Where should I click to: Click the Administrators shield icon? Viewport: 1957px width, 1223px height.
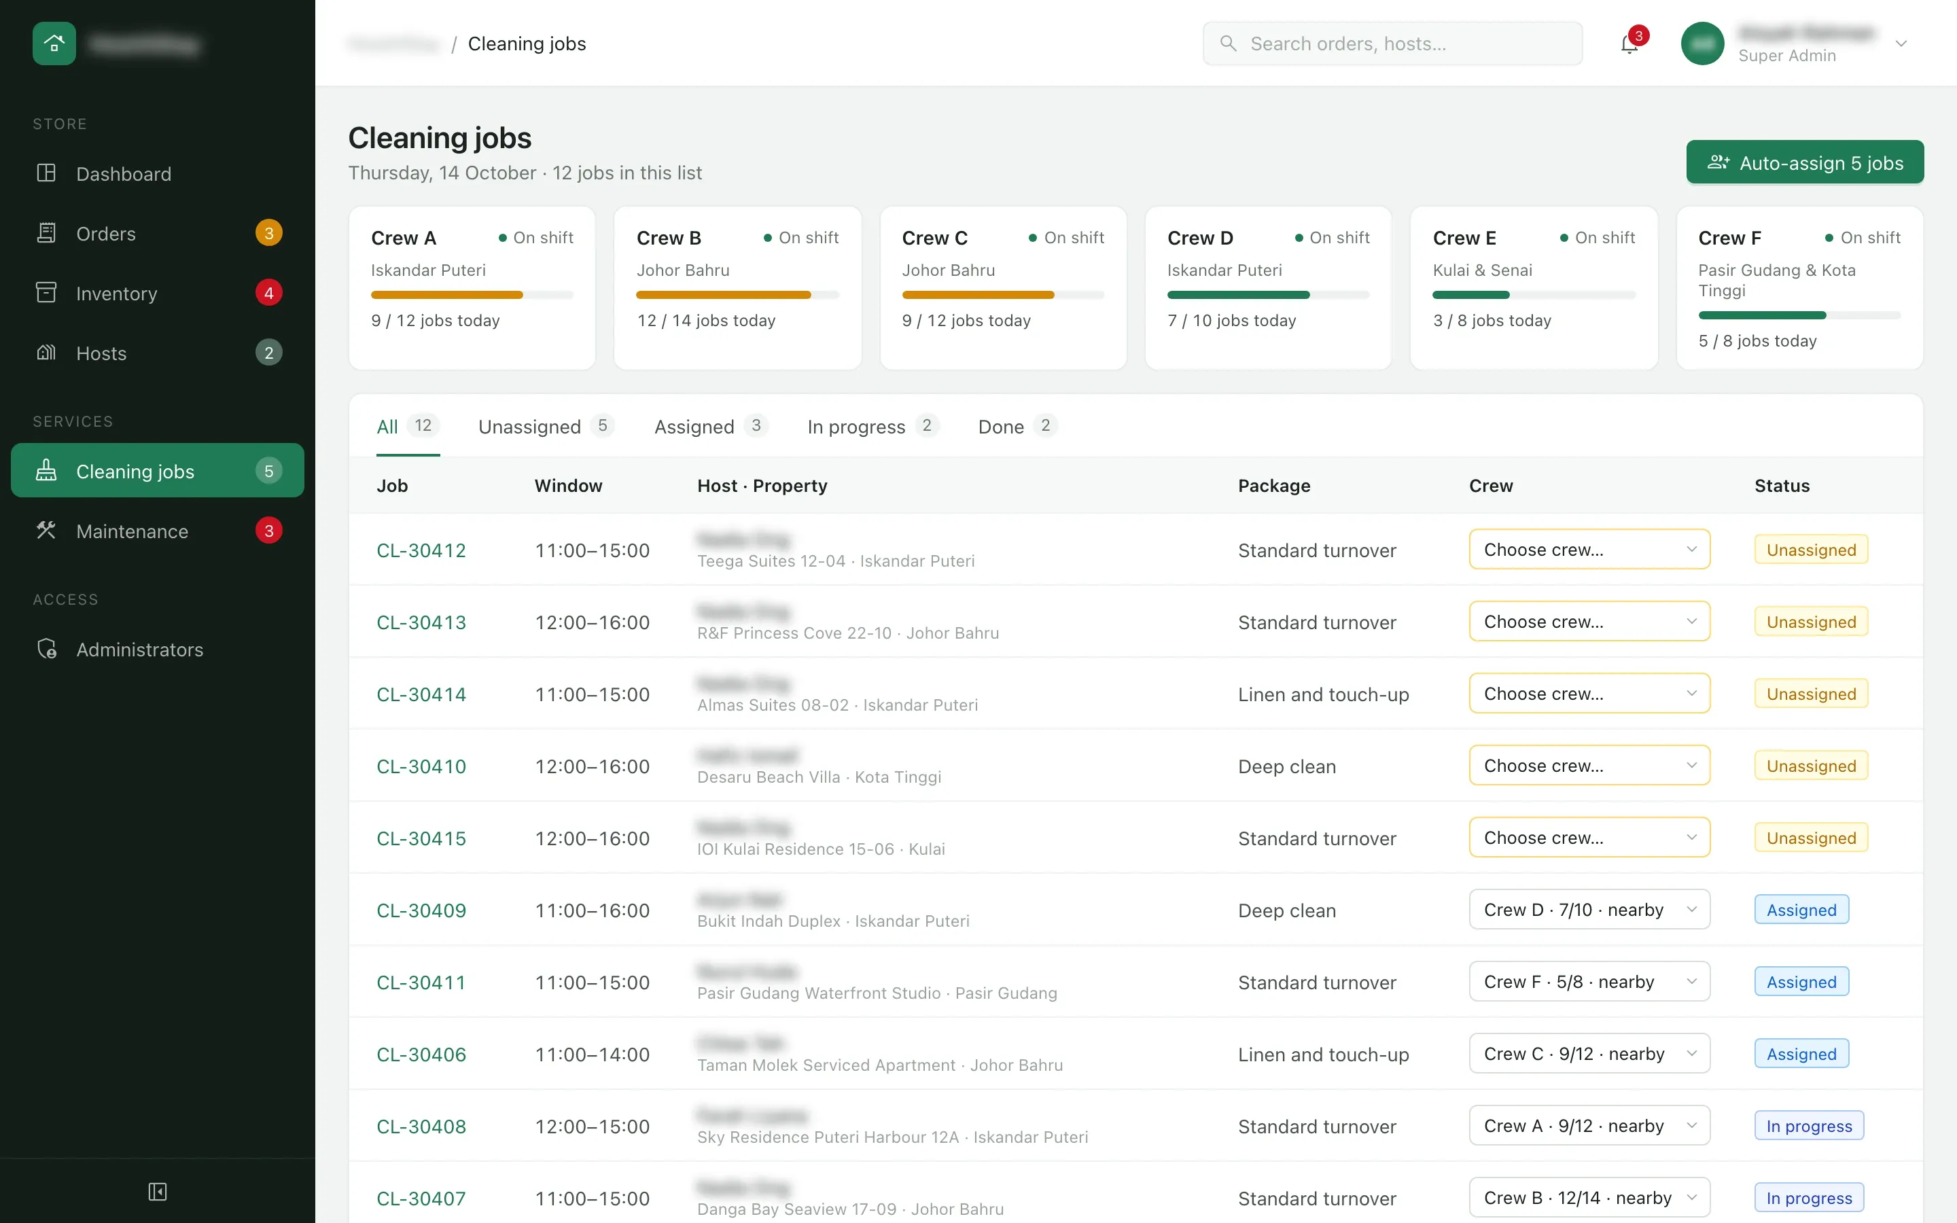pyautogui.click(x=46, y=649)
